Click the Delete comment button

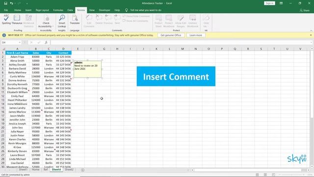pos(99,20)
